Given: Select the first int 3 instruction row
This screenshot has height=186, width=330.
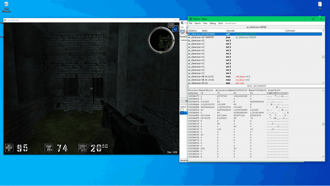Looking at the screenshot, I should click(x=255, y=40).
